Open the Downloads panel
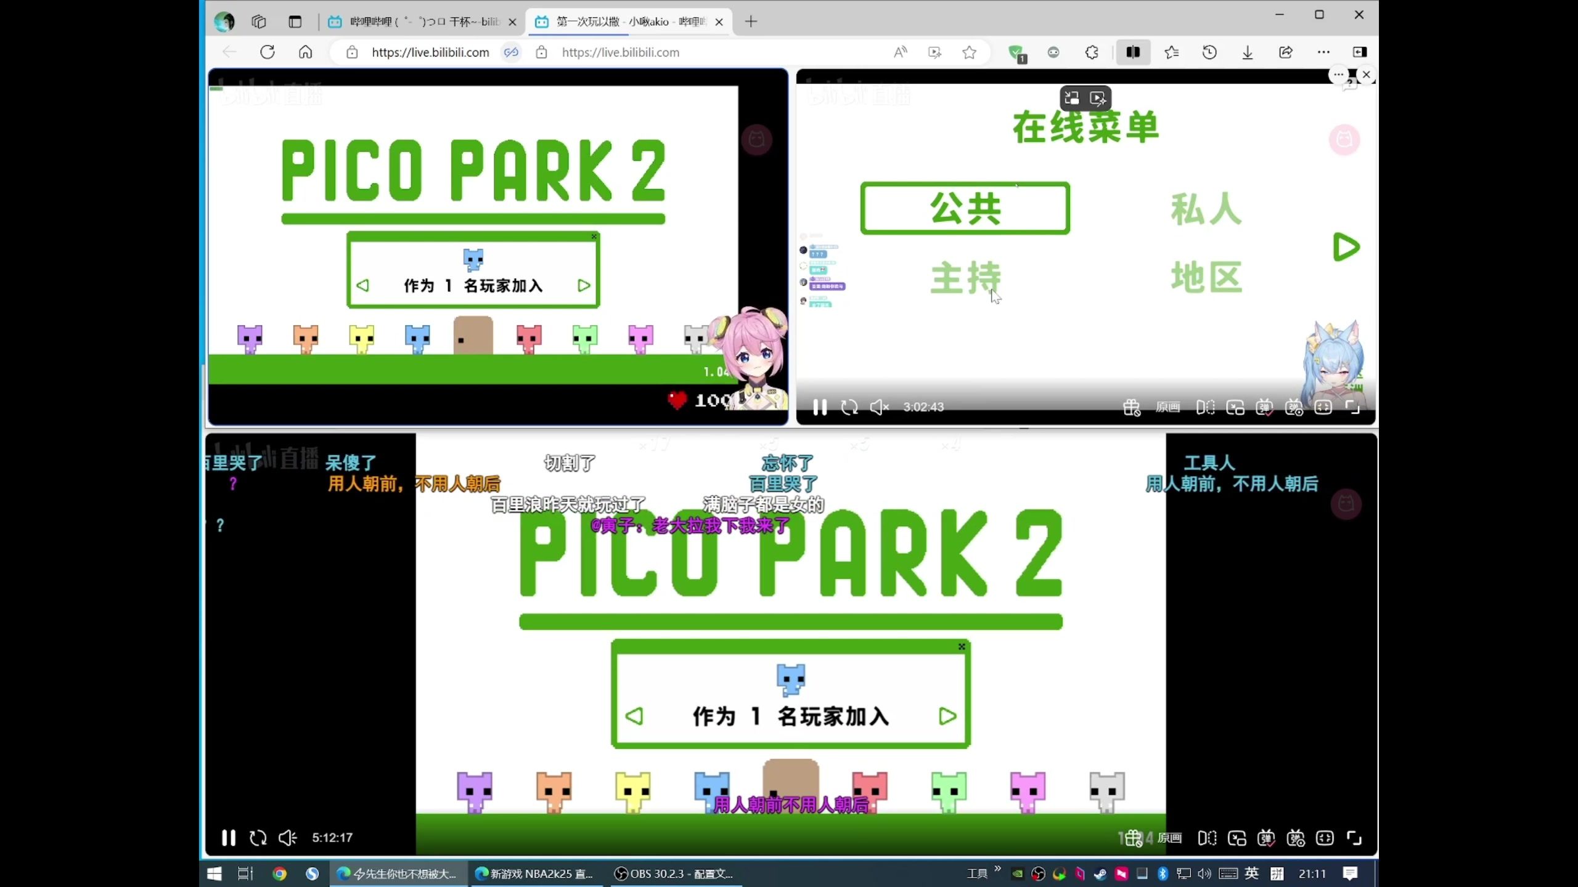 [1248, 52]
